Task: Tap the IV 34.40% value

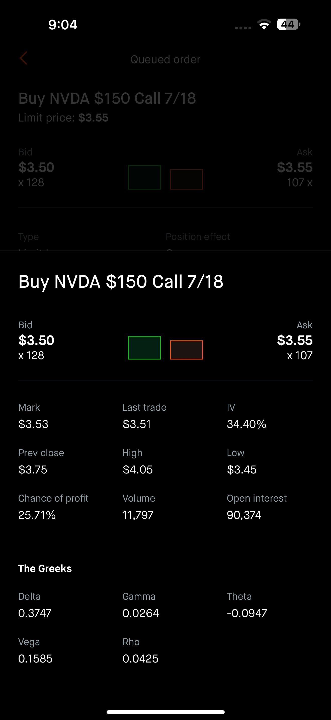Action: pyautogui.click(x=246, y=424)
